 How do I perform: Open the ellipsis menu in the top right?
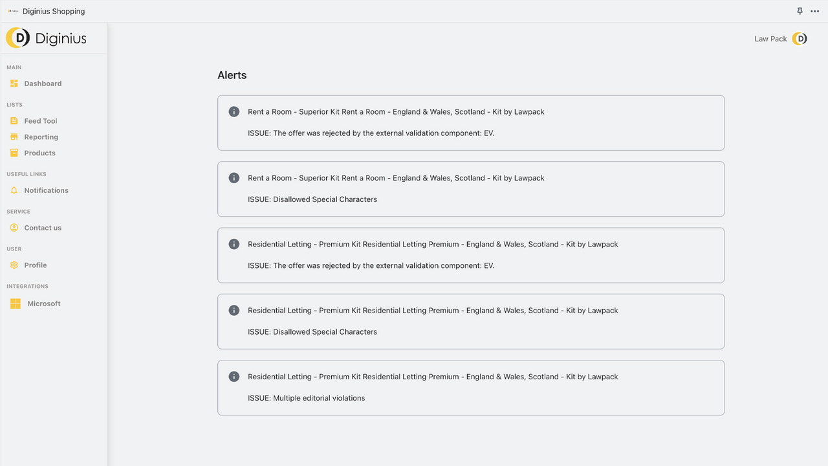tap(815, 11)
